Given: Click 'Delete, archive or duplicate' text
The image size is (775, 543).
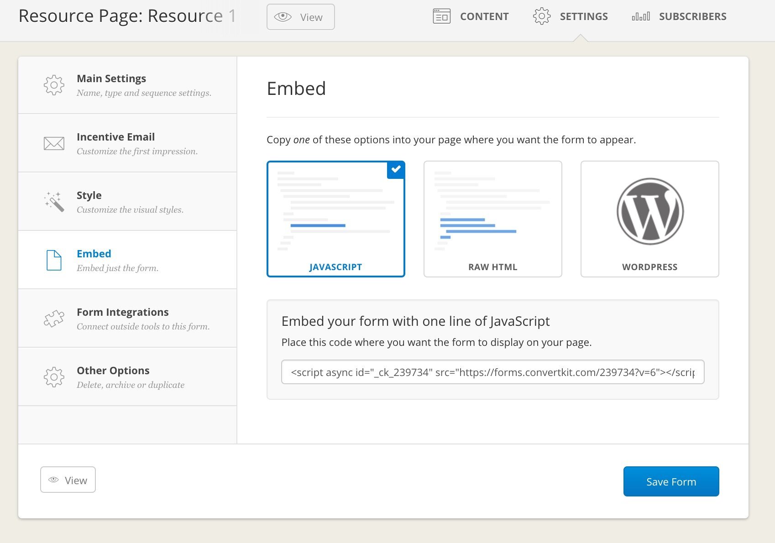Looking at the screenshot, I should 131,385.
